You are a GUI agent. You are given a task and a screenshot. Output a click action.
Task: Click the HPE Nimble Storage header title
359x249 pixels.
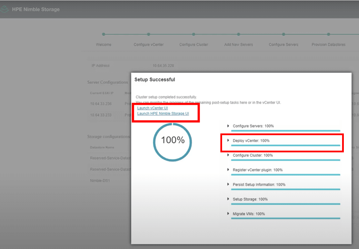click(36, 9)
